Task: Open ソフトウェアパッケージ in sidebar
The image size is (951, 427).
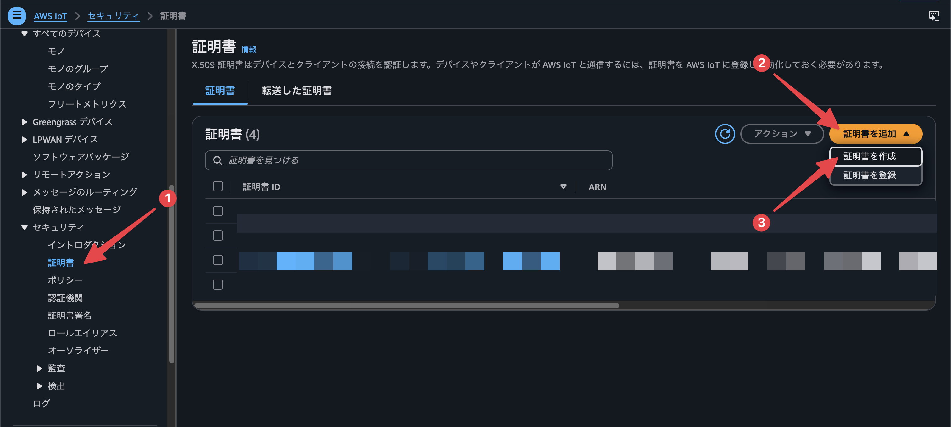Action: (81, 157)
